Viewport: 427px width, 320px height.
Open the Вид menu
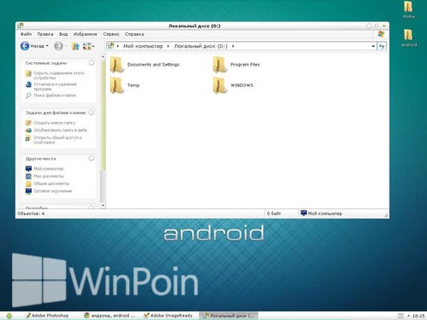click(x=63, y=34)
